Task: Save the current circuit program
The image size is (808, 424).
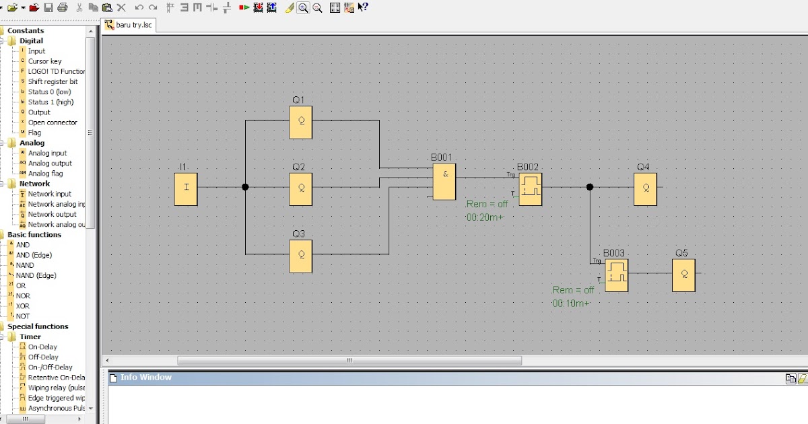Action: point(48,7)
